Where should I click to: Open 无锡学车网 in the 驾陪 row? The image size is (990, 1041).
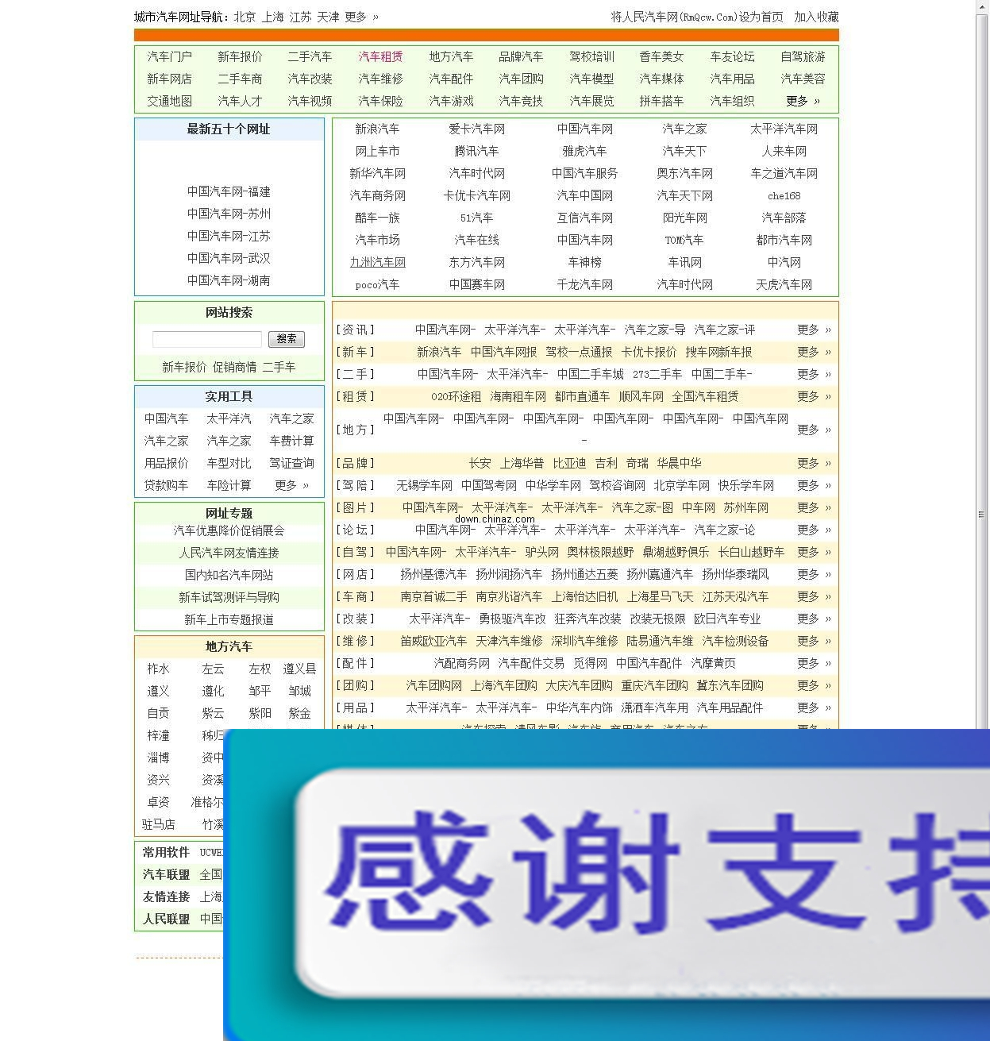tap(424, 485)
